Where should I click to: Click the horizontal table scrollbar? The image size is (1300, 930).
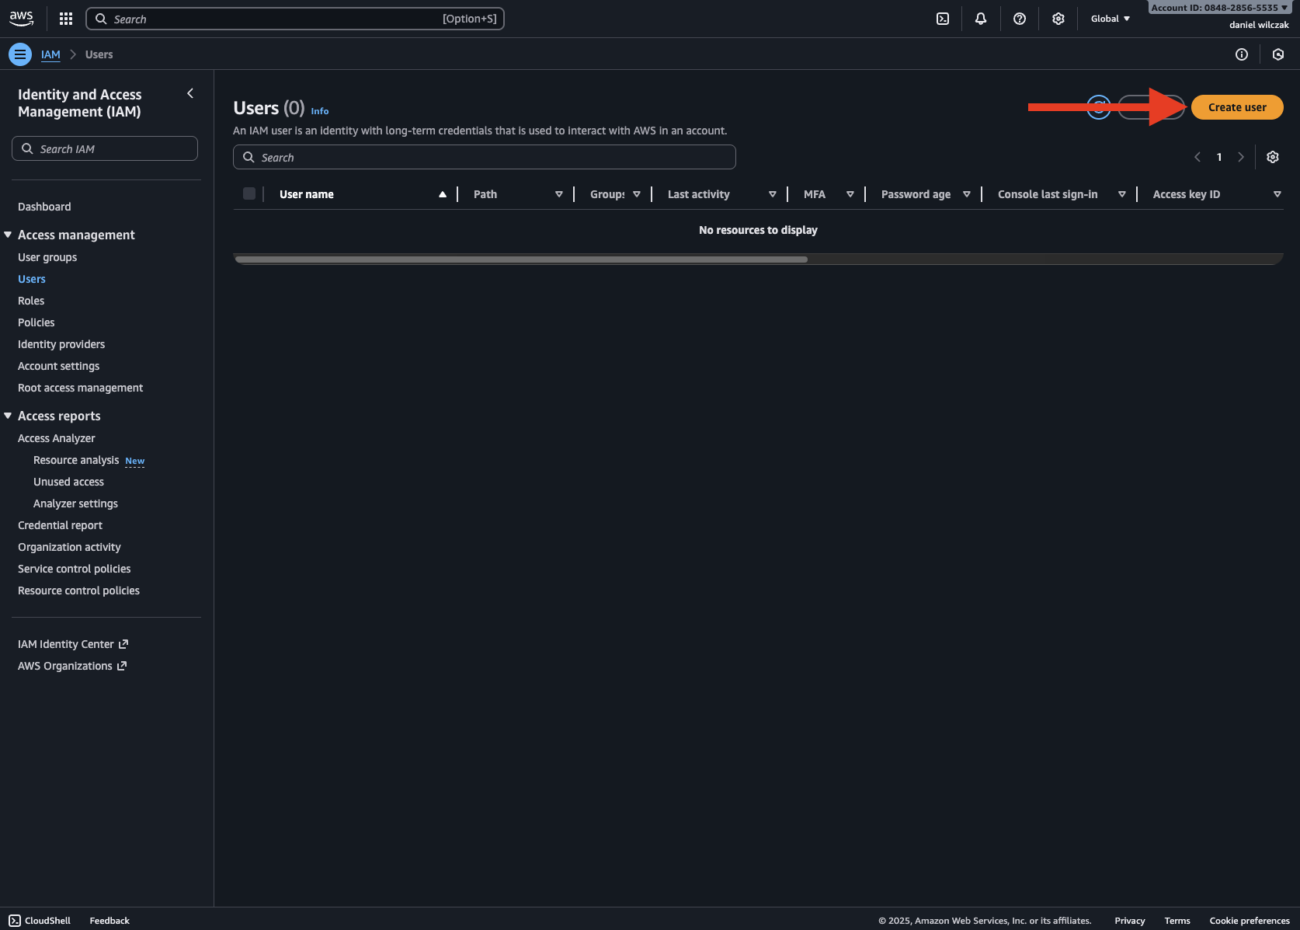[521, 259]
